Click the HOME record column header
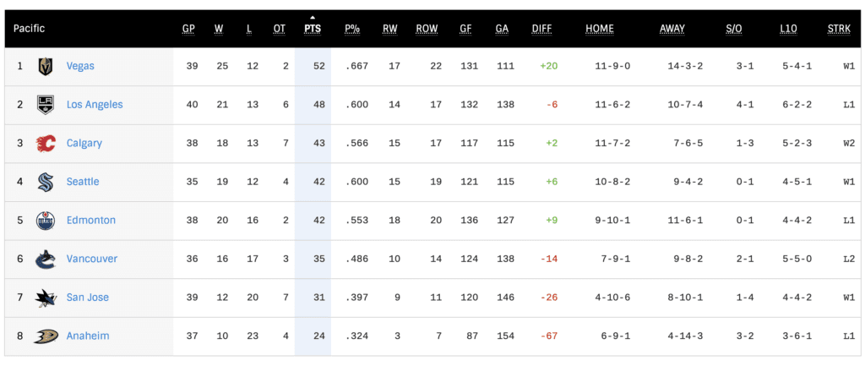 (x=600, y=29)
